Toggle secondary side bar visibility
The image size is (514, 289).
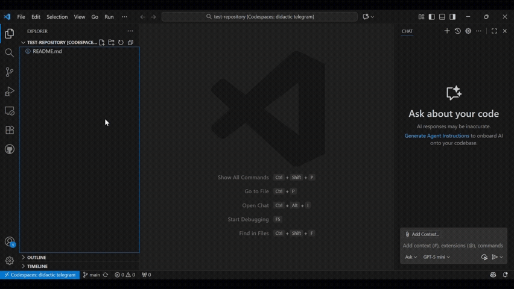[x=452, y=17]
